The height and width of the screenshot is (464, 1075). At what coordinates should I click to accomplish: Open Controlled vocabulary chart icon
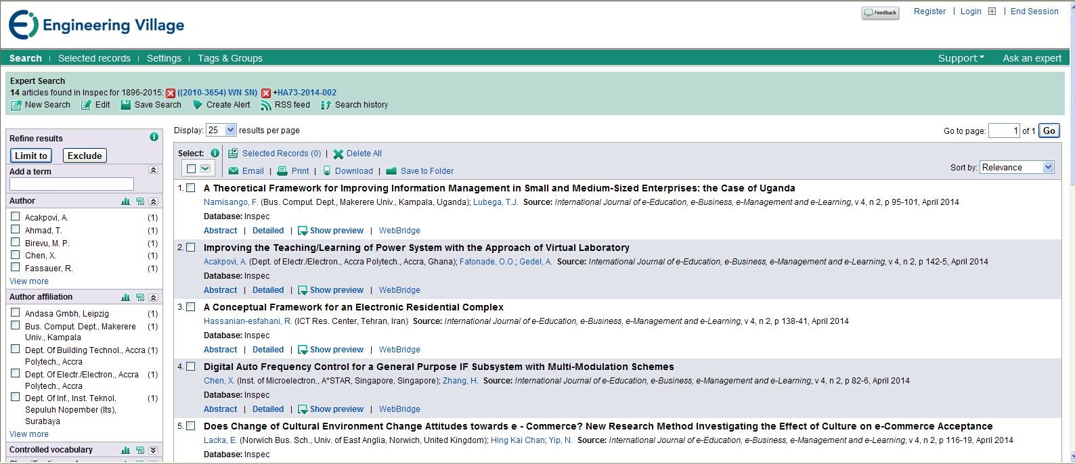pyautogui.click(x=125, y=450)
